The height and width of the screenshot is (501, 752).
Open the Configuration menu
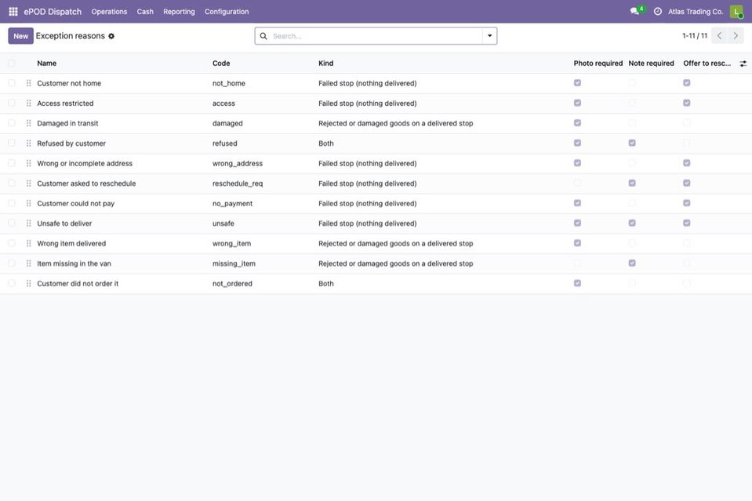[227, 12]
